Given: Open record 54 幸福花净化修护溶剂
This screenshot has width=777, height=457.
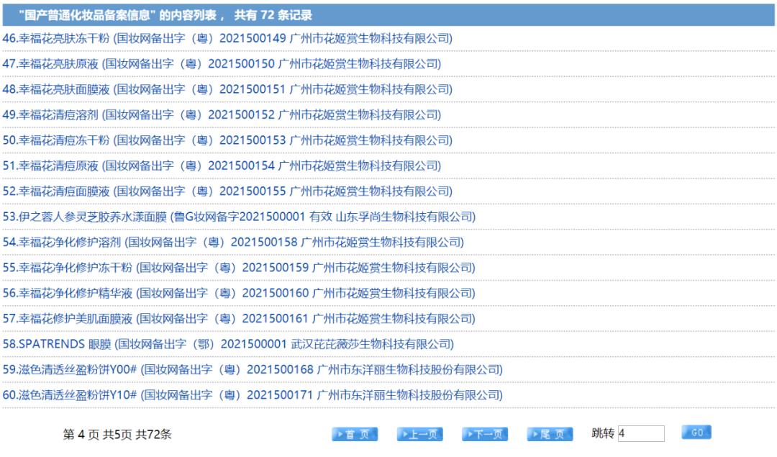Looking at the screenshot, I should point(233,243).
